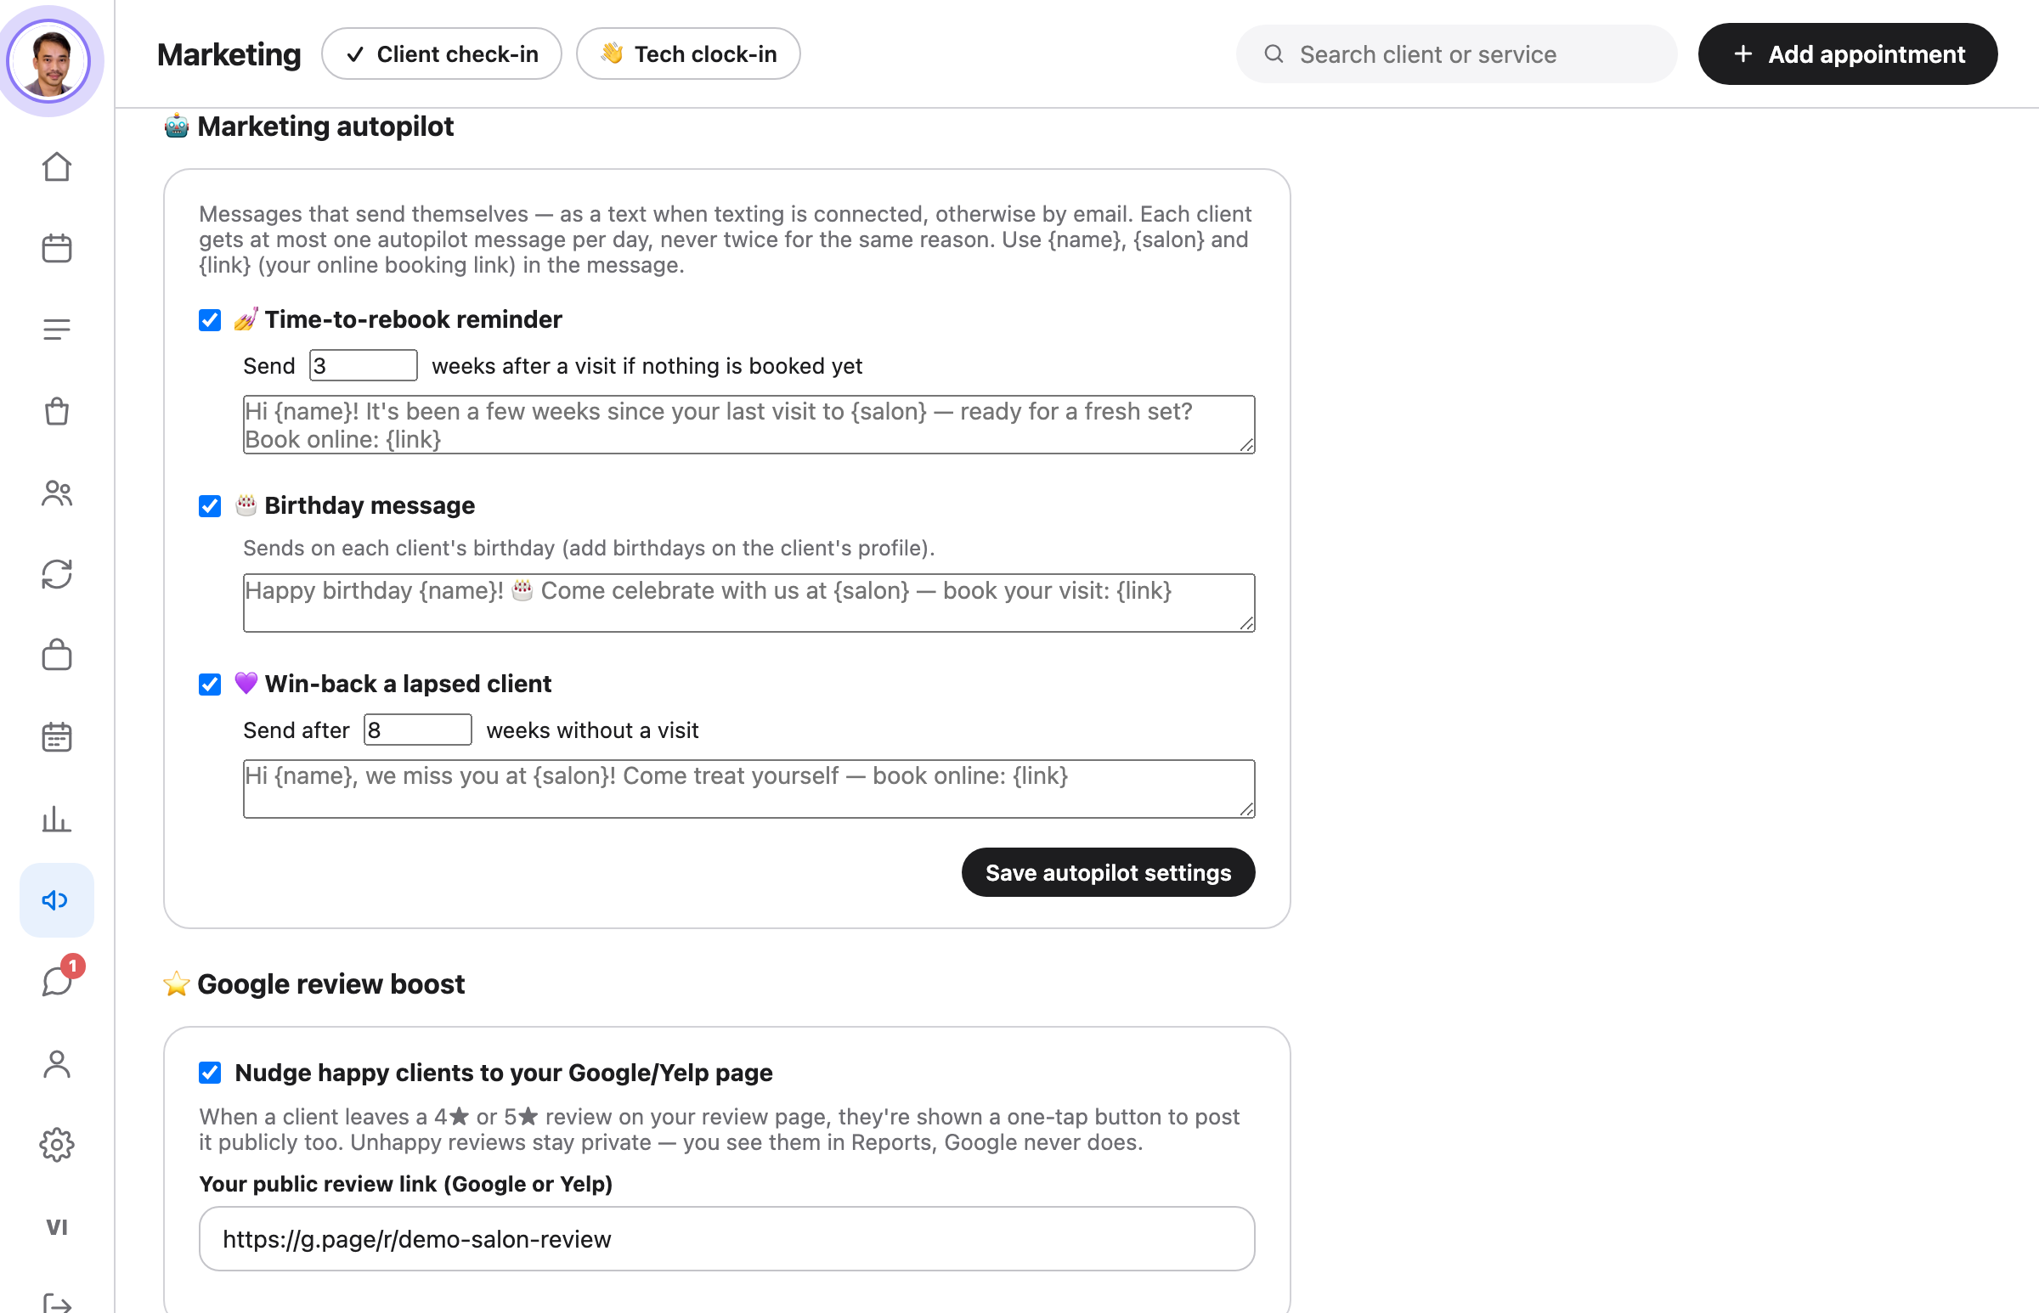
Task: Select the Marketing megaphone icon
Action: pyautogui.click(x=57, y=899)
